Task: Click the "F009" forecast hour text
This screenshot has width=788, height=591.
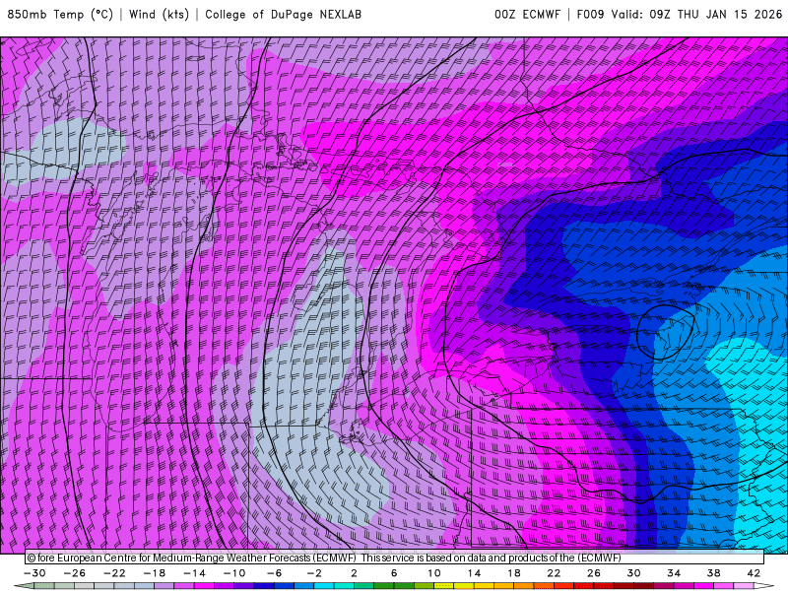Action: tap(590, 15)
